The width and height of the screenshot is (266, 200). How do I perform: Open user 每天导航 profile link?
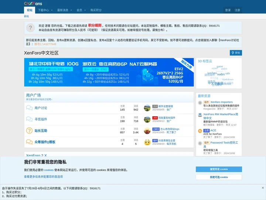171,144
